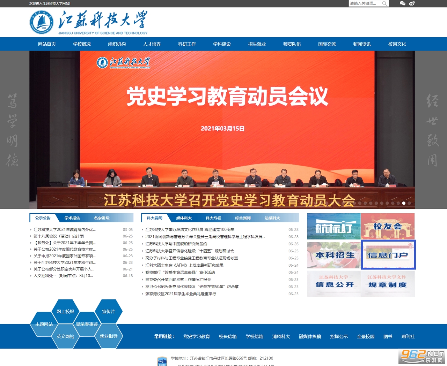Viewport: 447px width, 366px height.
Task: Open 国际交流 navigation menu
Action: pos(327,44)
